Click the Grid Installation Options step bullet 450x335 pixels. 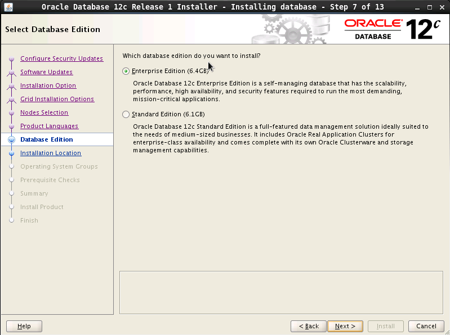pos(11,99)
